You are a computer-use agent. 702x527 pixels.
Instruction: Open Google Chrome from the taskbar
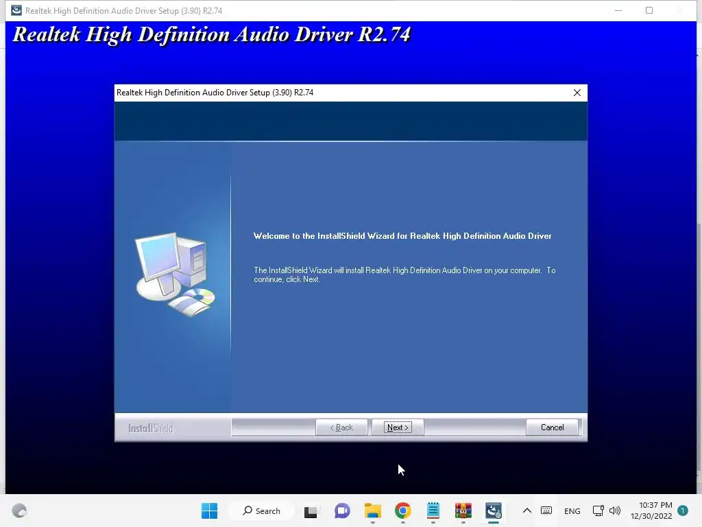(x=403, y=511)
